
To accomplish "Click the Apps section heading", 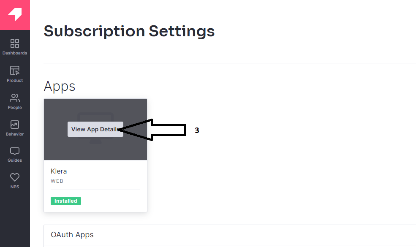I will (60, 86).
